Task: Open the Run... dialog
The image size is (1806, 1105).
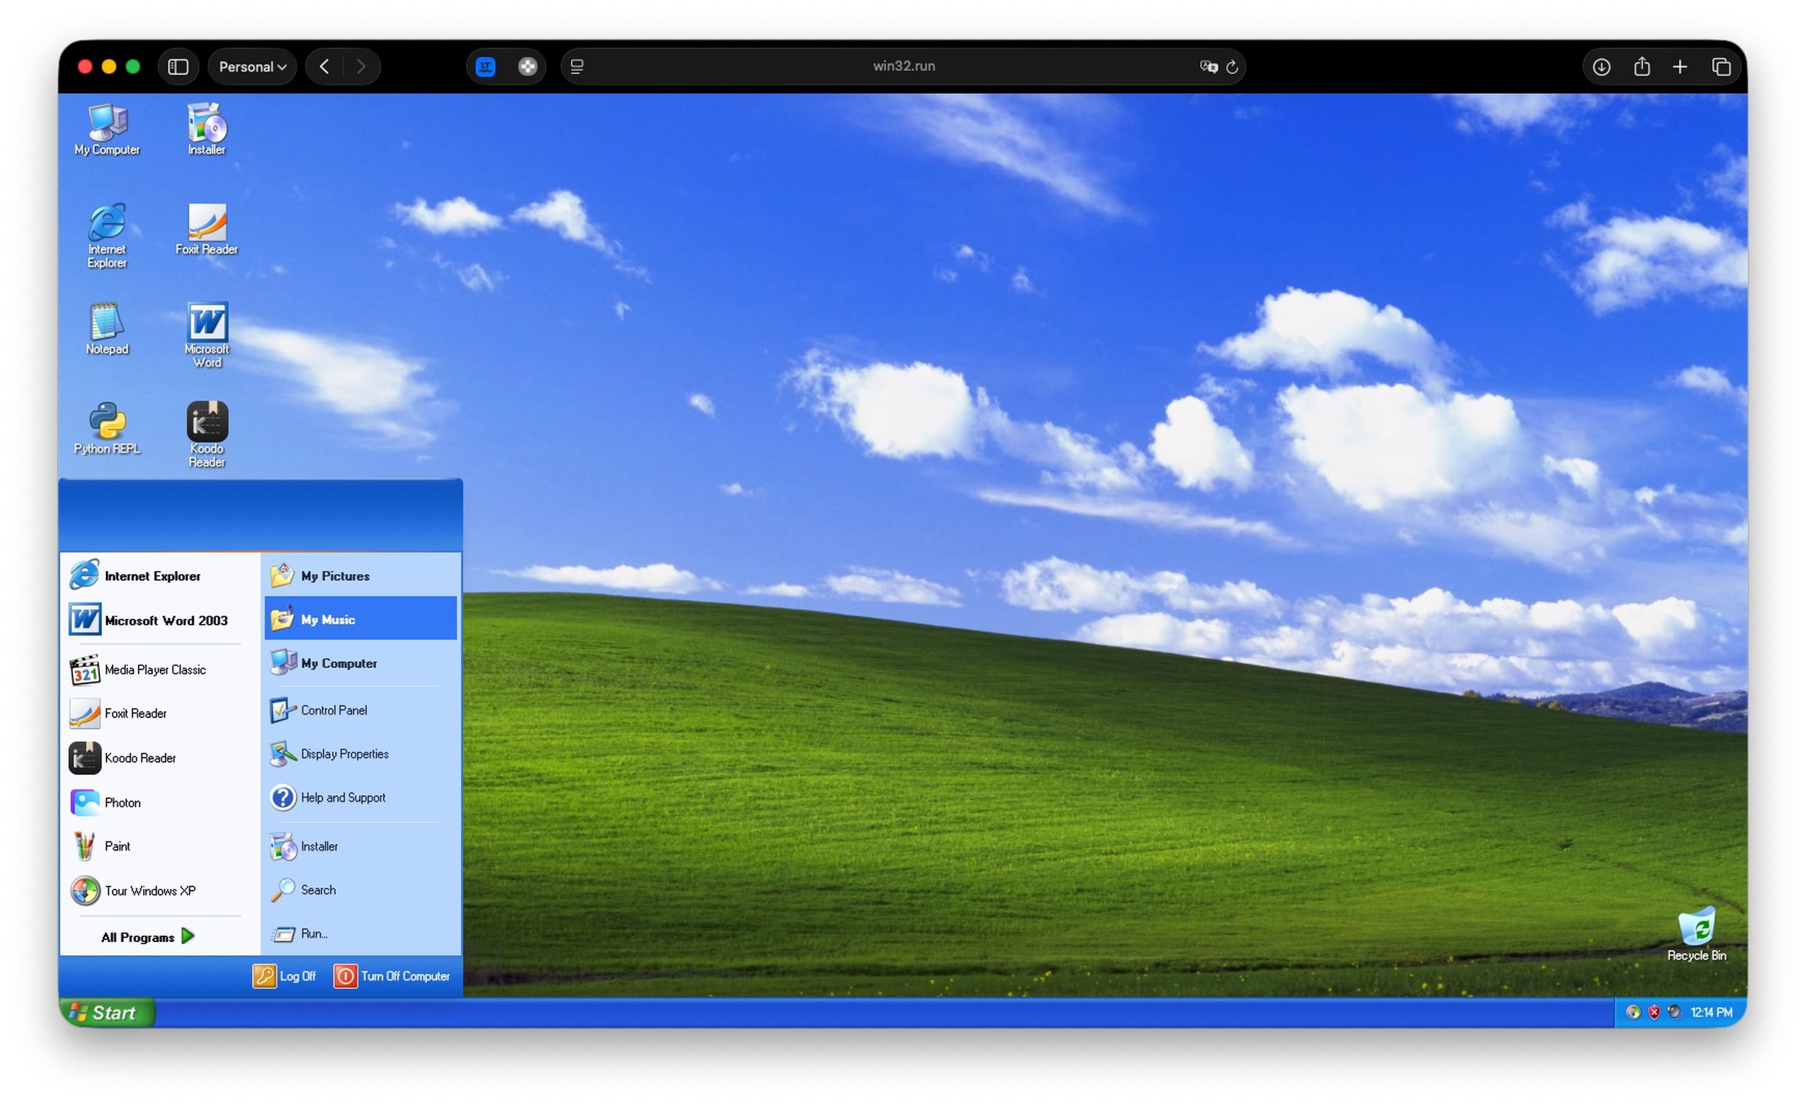Action: (361, 933)
